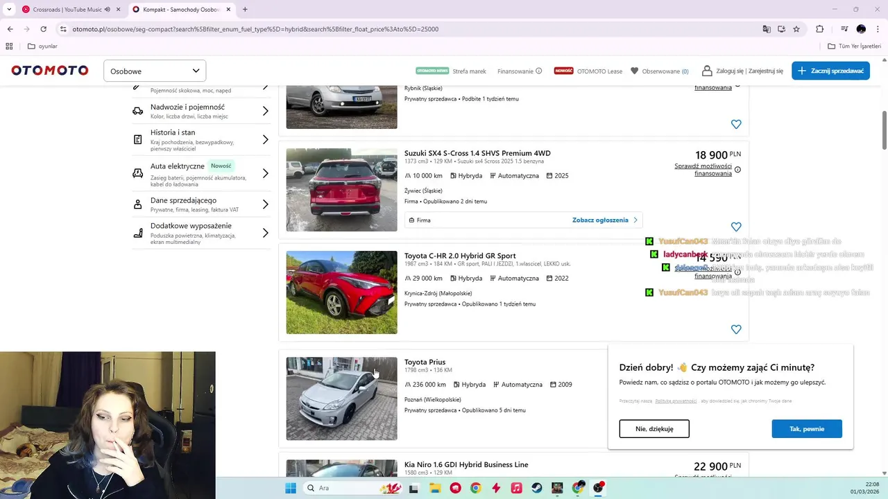The image size is (888, 499).
Task: Click the silver Toyota Prius photo thumbnail
Action: click(341, 399)
